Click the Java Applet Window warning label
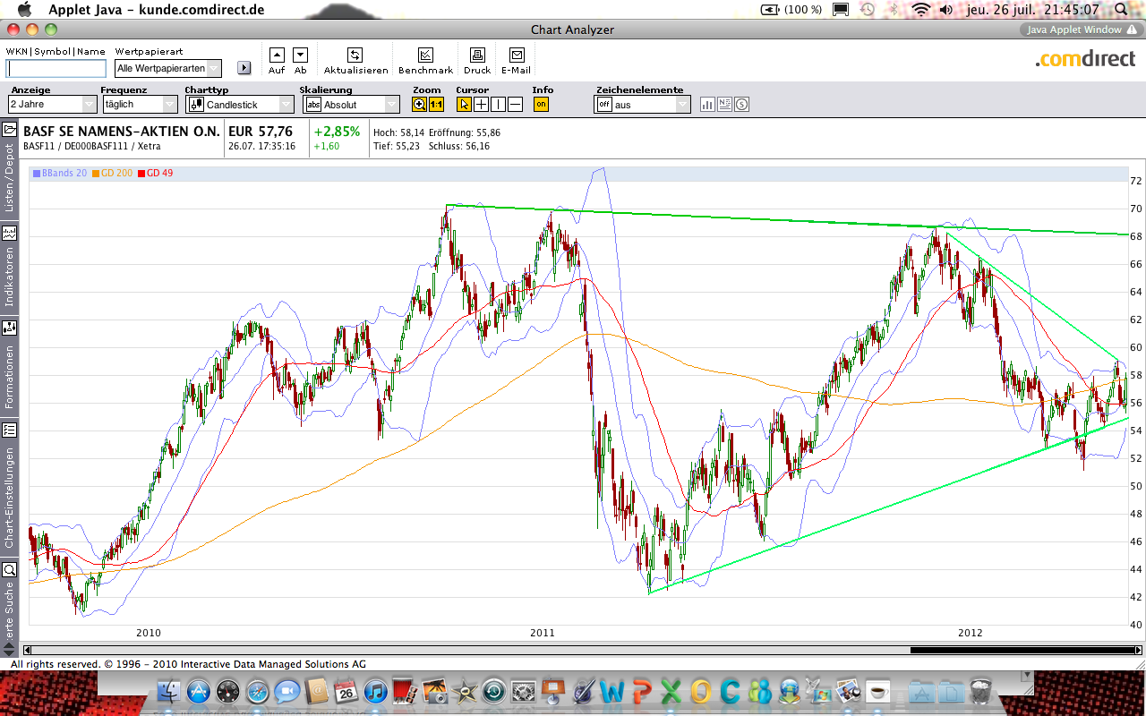1146x716 pixels. [1082, 30]
